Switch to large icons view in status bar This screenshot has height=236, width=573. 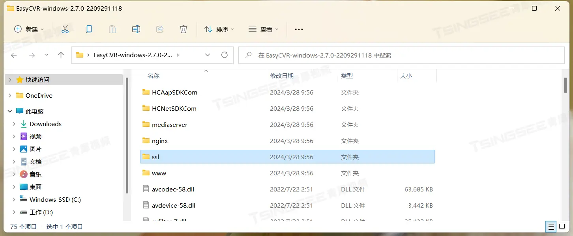tap(562, 227)
